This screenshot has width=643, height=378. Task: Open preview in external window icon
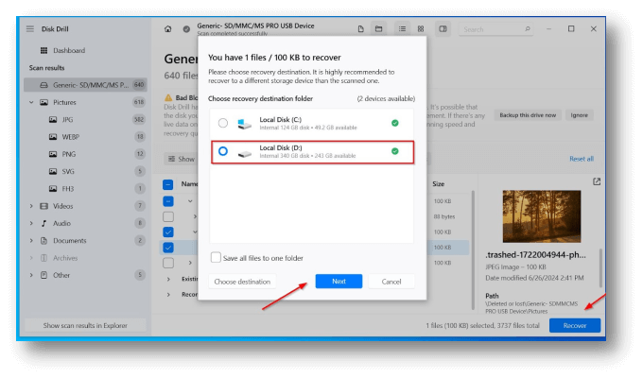[x=597, y=181]
